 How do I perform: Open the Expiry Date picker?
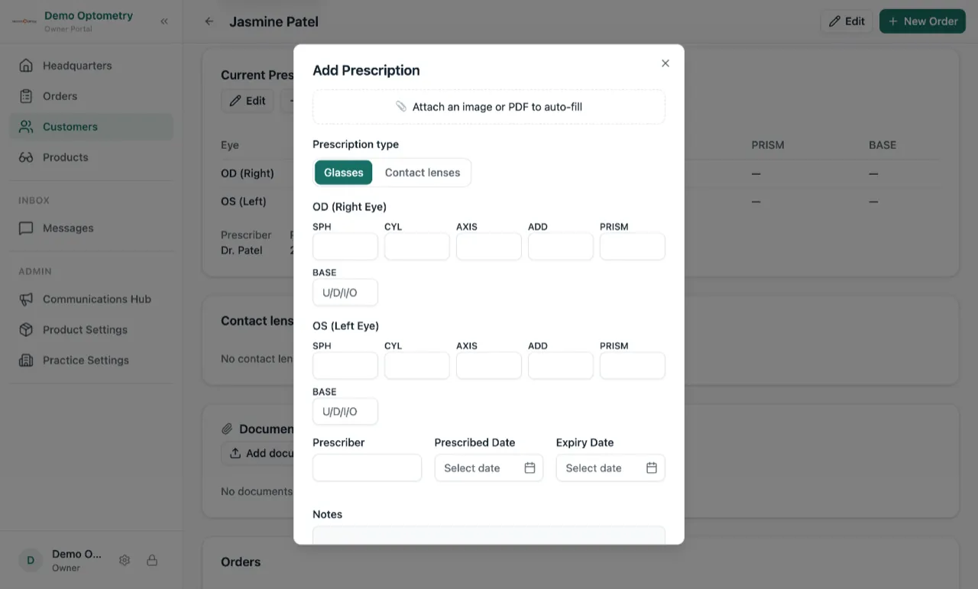[610, 468]
